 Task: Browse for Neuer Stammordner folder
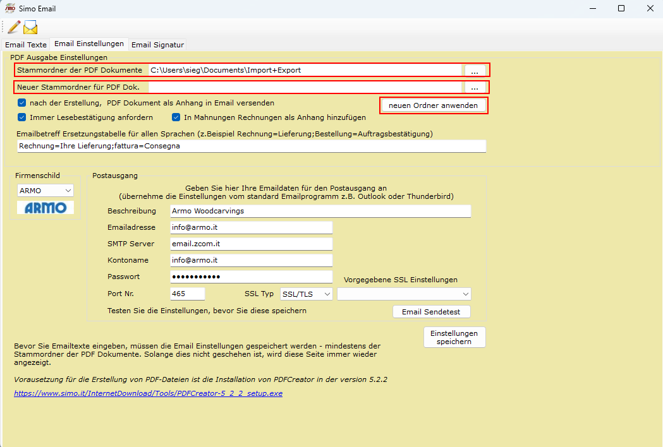click(475, 87)
